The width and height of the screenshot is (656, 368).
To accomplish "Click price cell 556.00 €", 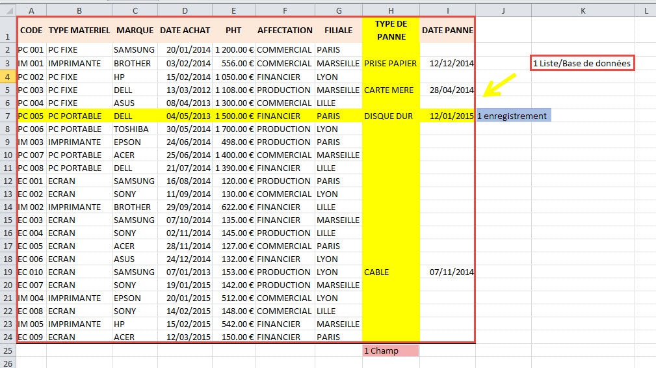I will point(233,63).
